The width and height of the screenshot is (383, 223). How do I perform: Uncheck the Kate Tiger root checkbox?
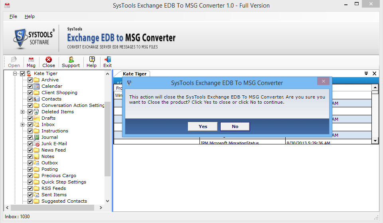point(23,73)
